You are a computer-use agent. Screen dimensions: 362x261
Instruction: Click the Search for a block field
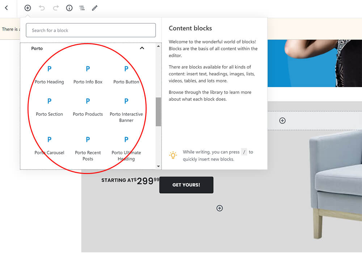[91, 30]
